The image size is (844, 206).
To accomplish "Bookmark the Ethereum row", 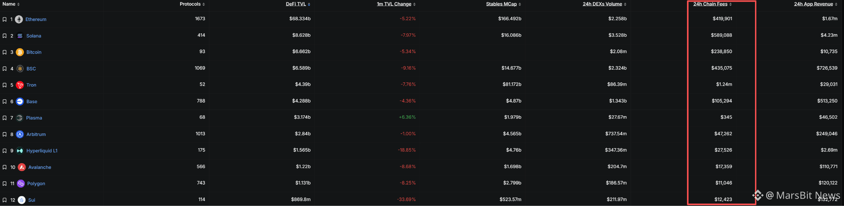I will (5, 19).
